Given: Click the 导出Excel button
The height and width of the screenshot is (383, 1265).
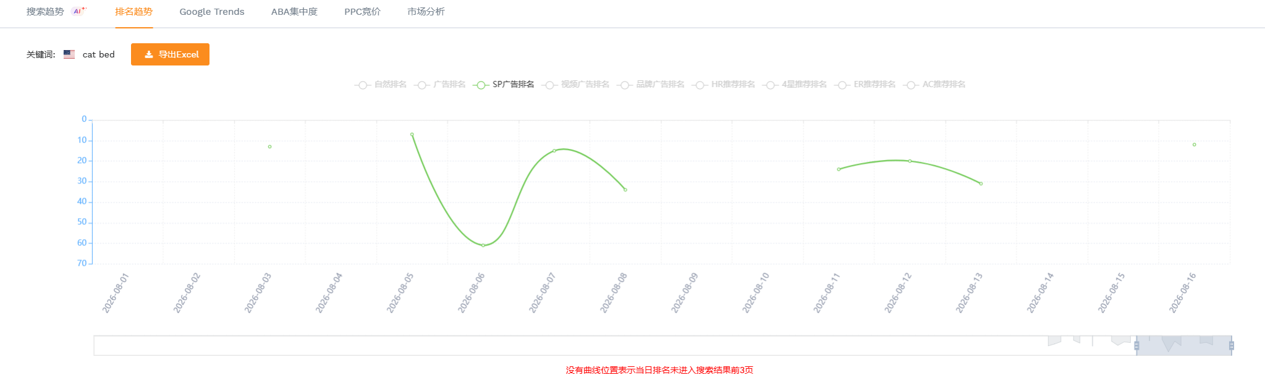Looking at the screenshot, I should pos(170,54).
